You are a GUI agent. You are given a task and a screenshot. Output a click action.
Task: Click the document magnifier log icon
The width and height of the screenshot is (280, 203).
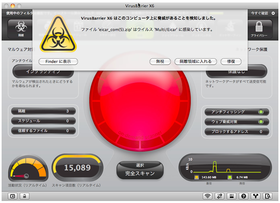point(268,196)
